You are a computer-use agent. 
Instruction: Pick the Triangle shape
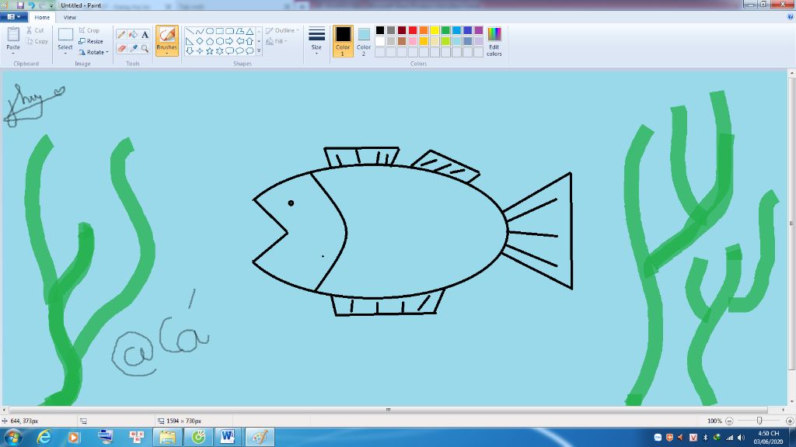[x=250, y=31]
